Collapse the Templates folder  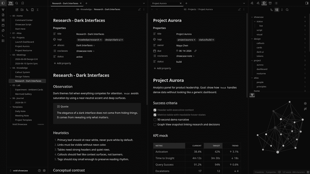click(x=10, y=107)
